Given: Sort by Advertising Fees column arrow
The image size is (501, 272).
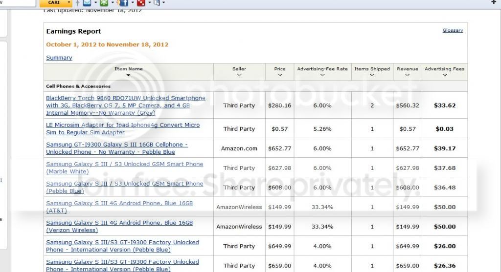Looking at the screenshot, I should [444, 75].
